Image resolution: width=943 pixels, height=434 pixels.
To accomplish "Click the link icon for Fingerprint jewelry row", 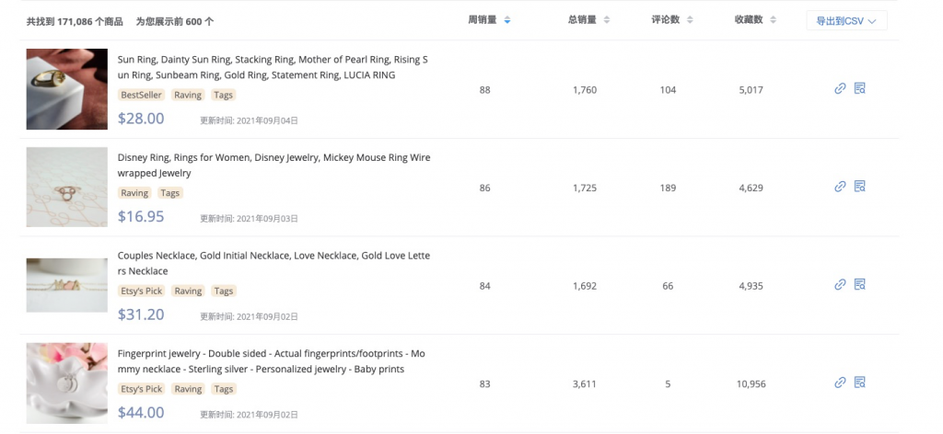I will (840, 383).
